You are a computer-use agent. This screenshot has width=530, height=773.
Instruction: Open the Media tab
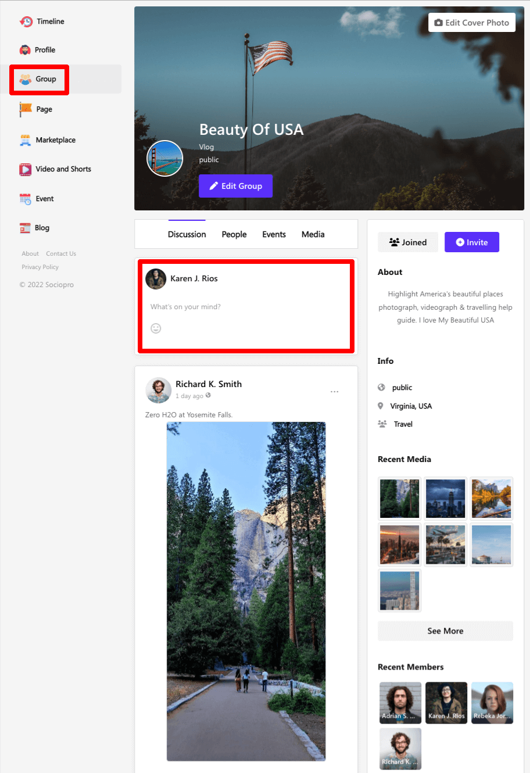(x=313, y=234)
